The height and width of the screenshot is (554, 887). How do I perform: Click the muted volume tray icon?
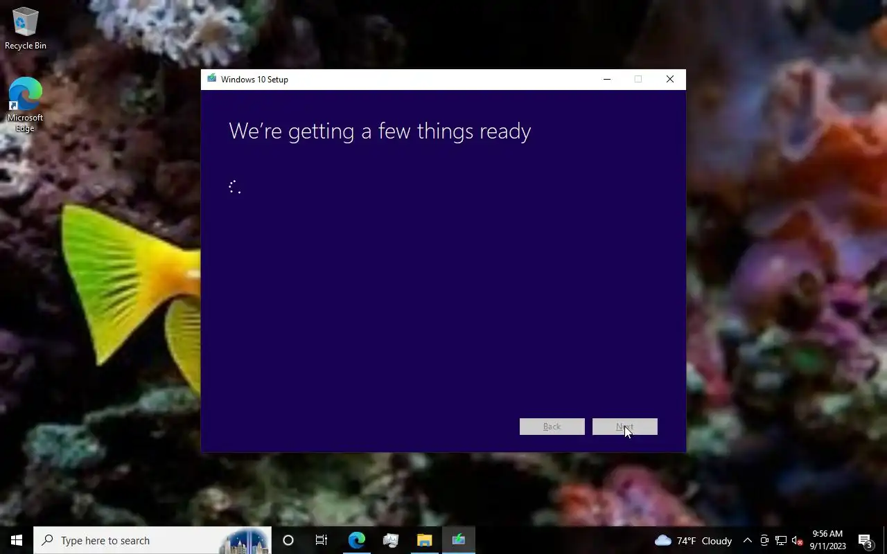pyautogui.click(x=797, y=540)
